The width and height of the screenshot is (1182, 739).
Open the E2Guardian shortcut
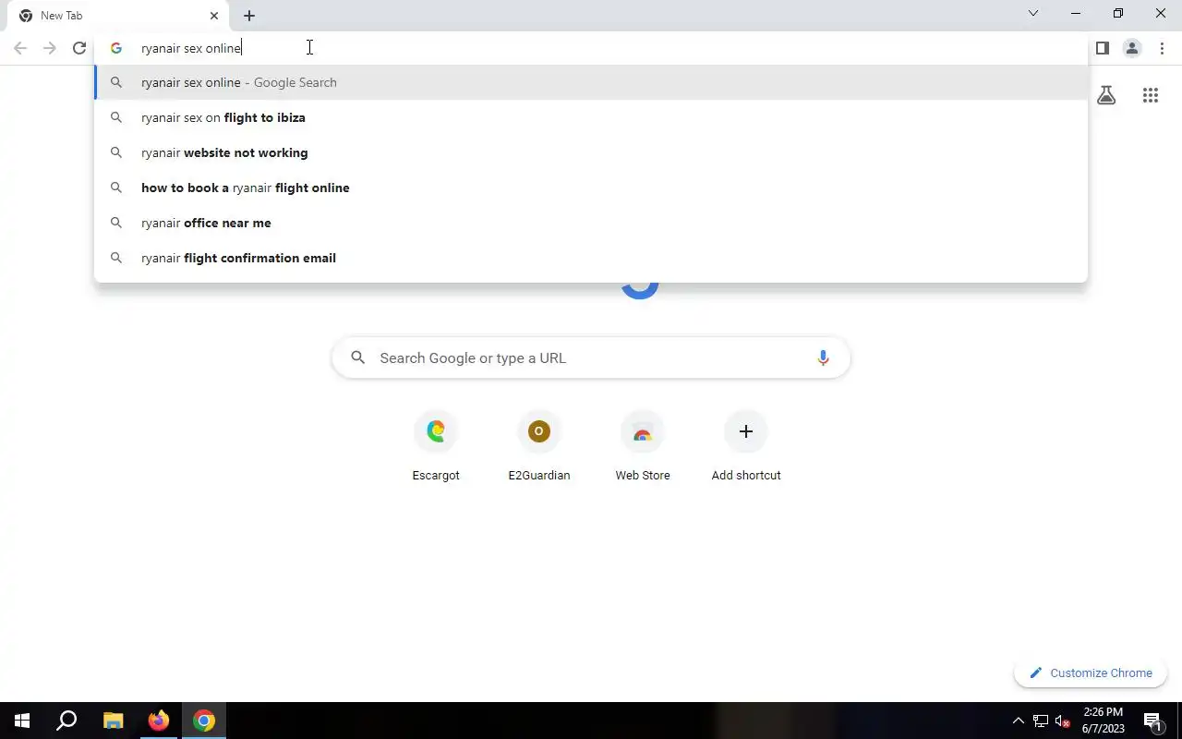click(x=539, y=448)
